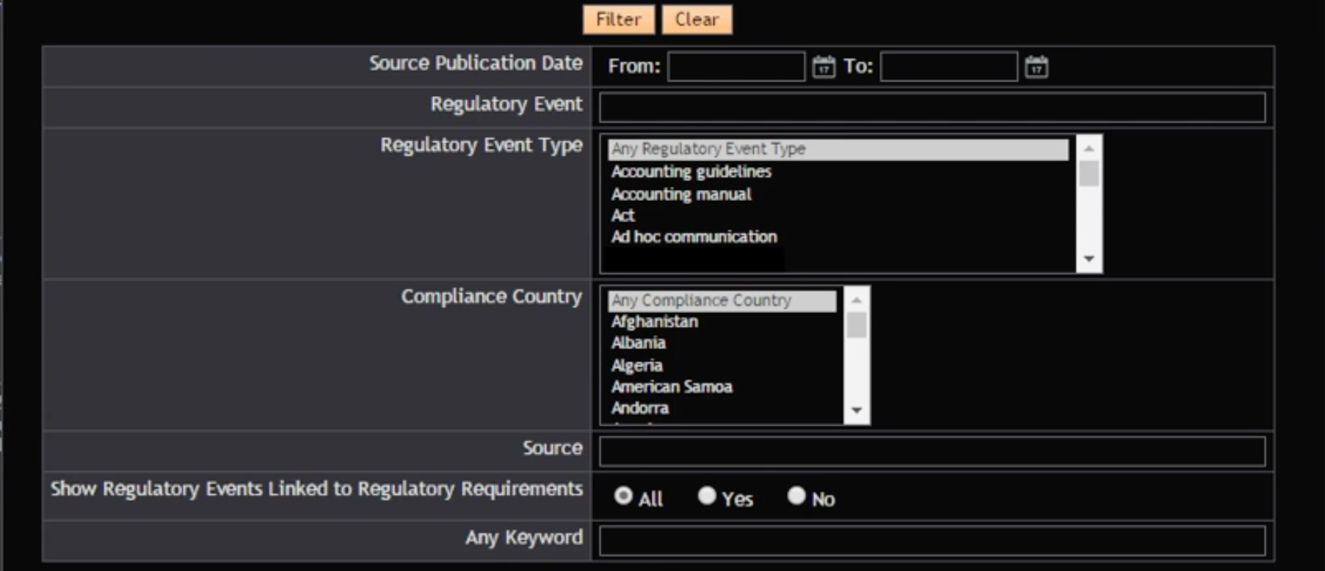Open the To date calendar picker
This screenshot has width=1325, height=571.
point(1036,67)
